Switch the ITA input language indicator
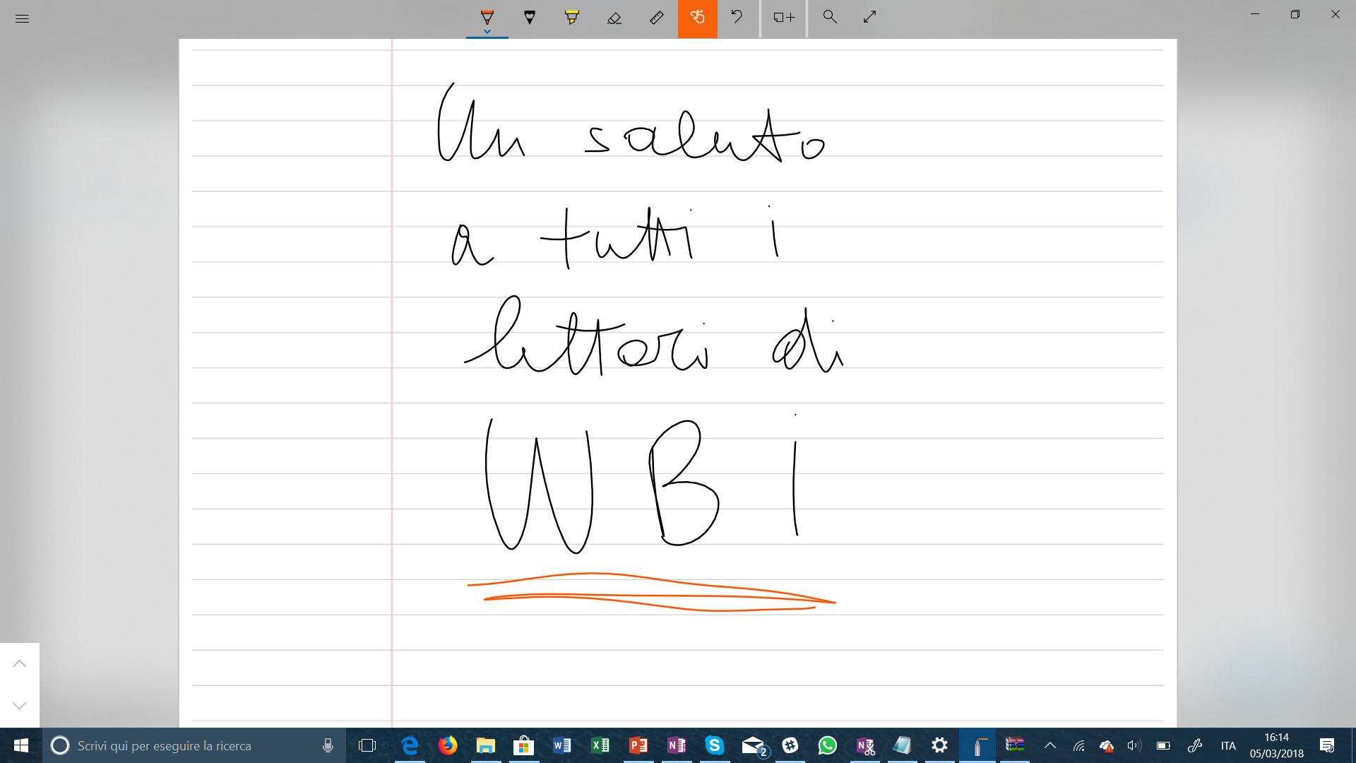Image resolution: width=1356 pixels, height=763 pixels. click(x=1228, y=745)
